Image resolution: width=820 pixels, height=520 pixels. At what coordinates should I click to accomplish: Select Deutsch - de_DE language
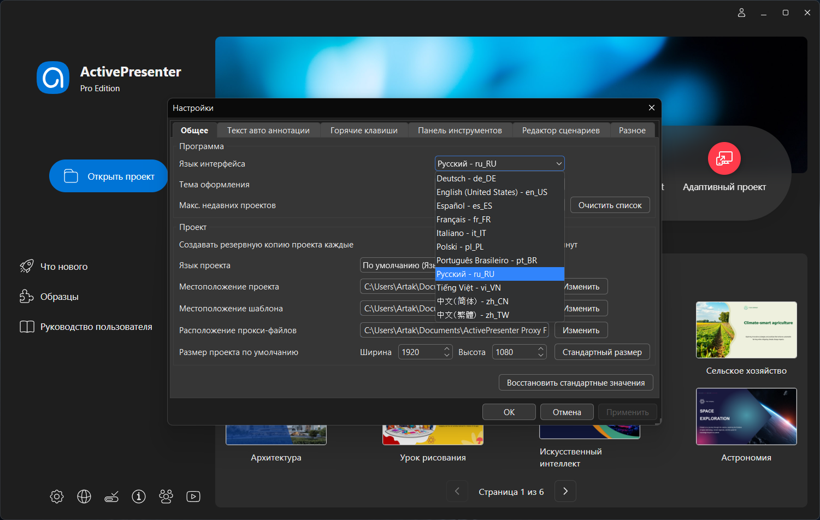pyautogui.click(x=499, y=179)
